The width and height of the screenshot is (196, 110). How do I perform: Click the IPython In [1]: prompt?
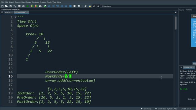(x=184, y=89)
